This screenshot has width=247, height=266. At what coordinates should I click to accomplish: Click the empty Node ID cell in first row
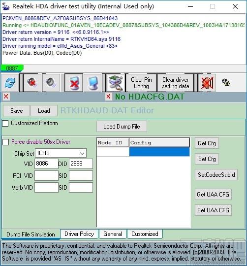coord(113,152)
